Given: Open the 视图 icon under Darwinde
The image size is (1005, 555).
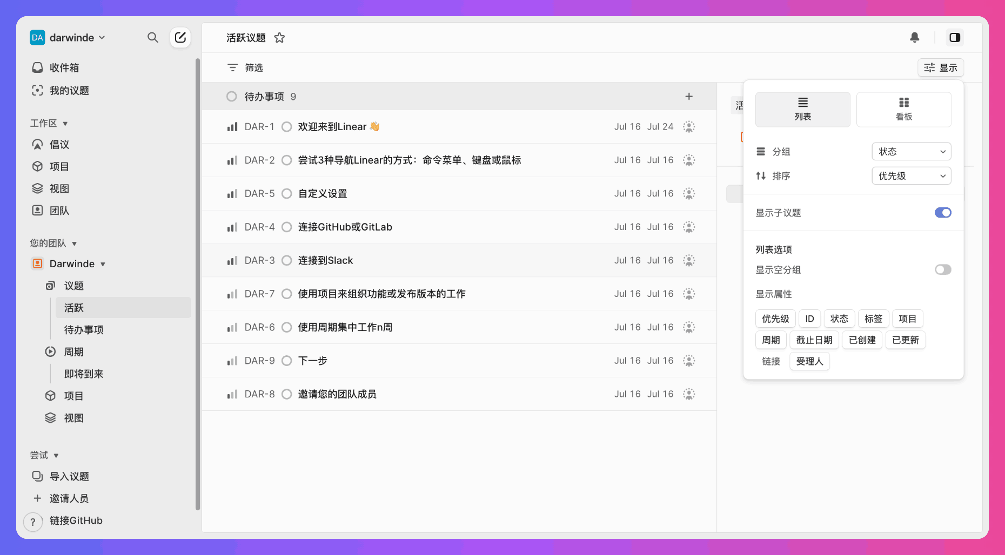Looking at the screenshot, I should coord(50,417).
